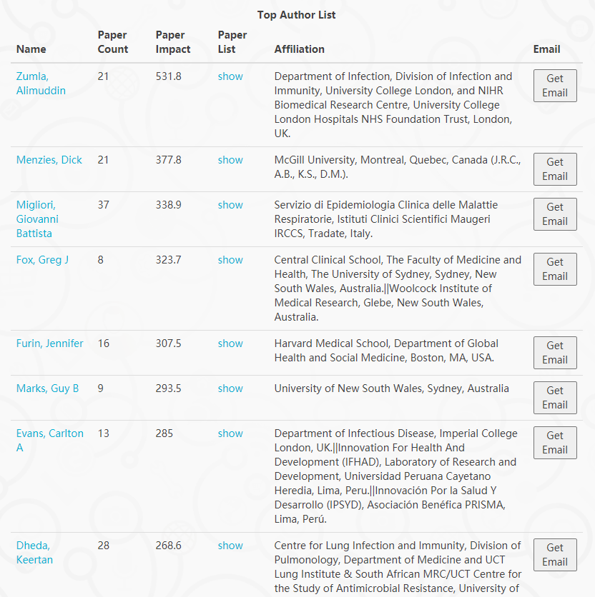The image size is (595, 597).
Task: Show paper list for Zumla, Alimuddin
Action: point(230,76)
